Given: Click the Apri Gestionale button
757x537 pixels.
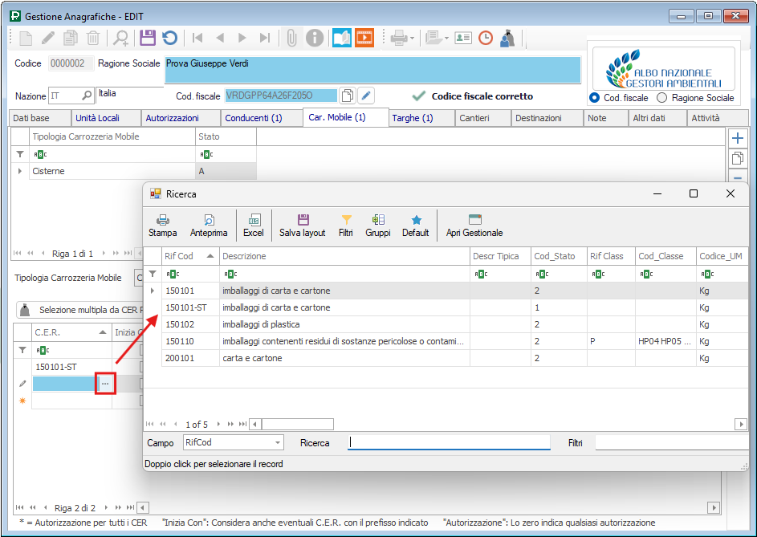Looking at the screenshot, I should click(x=474, y=226).
